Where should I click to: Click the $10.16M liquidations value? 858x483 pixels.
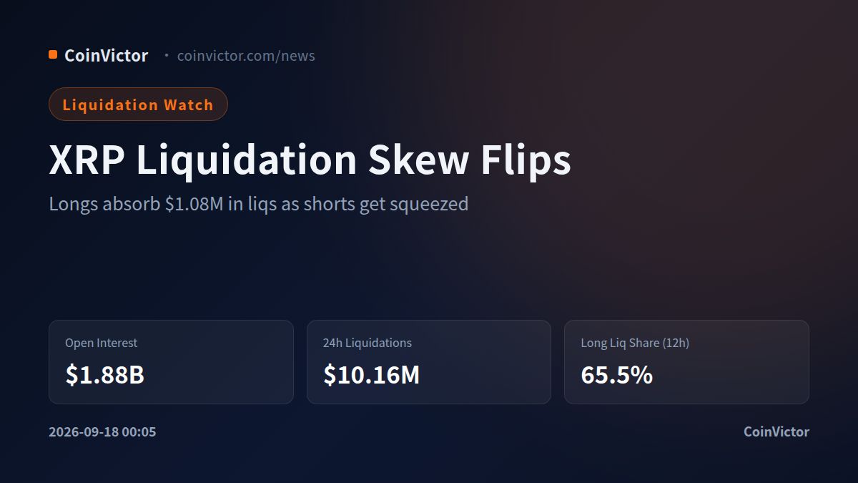point(371,375)
